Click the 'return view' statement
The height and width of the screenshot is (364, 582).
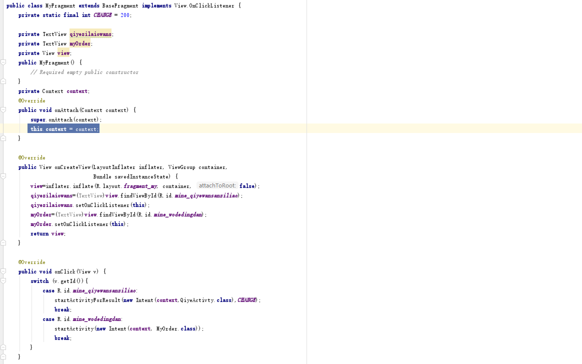pos(48,234)
